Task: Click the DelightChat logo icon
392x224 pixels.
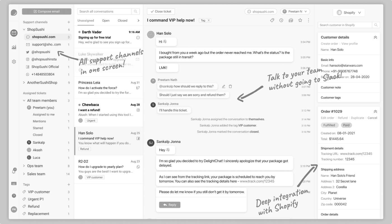Action: [x=14, y=12]
